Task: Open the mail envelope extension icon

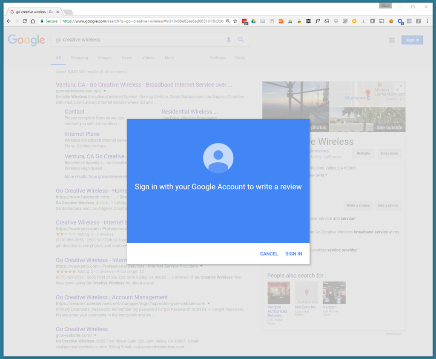Action: coord(262,20)
